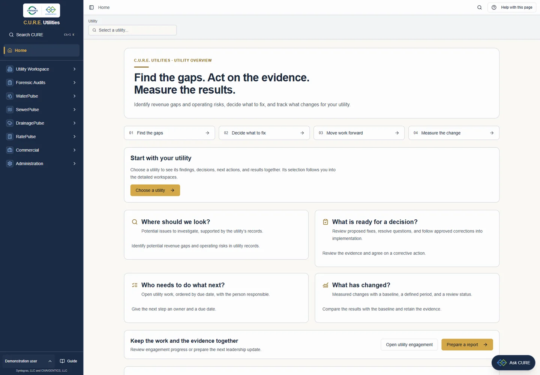This screenshot has width=540, height=375.
Task: Toggle the sidebar panel icon
Action: pyautogui.click(x=91, y=7)
